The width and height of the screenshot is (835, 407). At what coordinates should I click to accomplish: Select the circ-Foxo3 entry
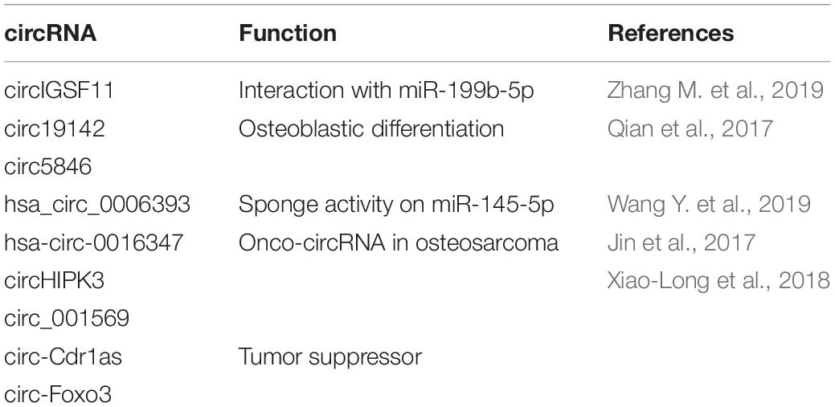click(x=58, y=395)
